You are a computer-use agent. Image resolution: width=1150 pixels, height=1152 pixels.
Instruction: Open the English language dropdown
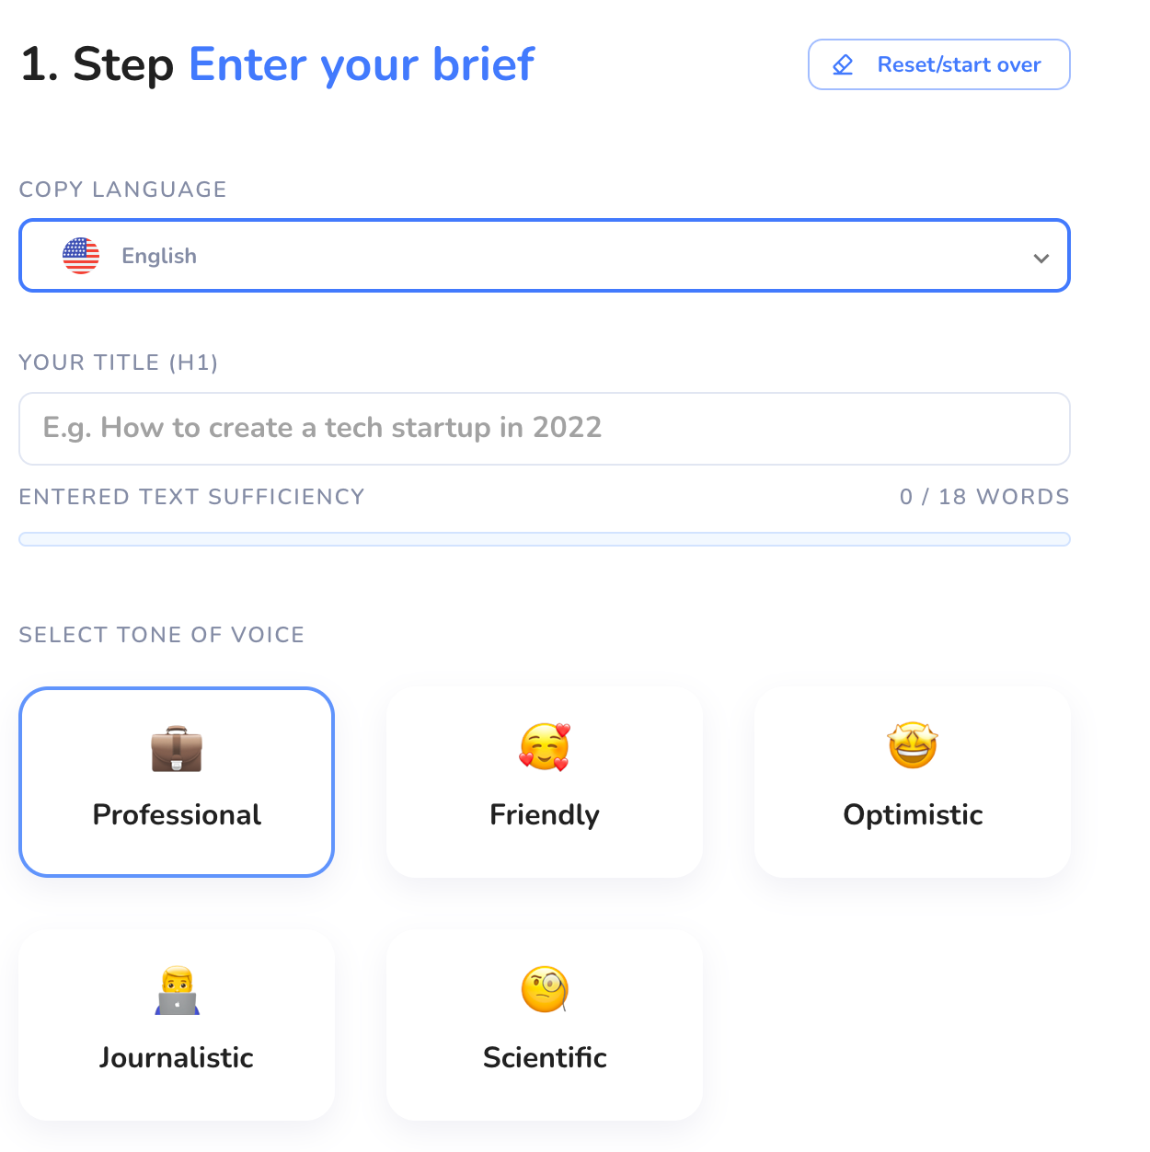[545, 256]
